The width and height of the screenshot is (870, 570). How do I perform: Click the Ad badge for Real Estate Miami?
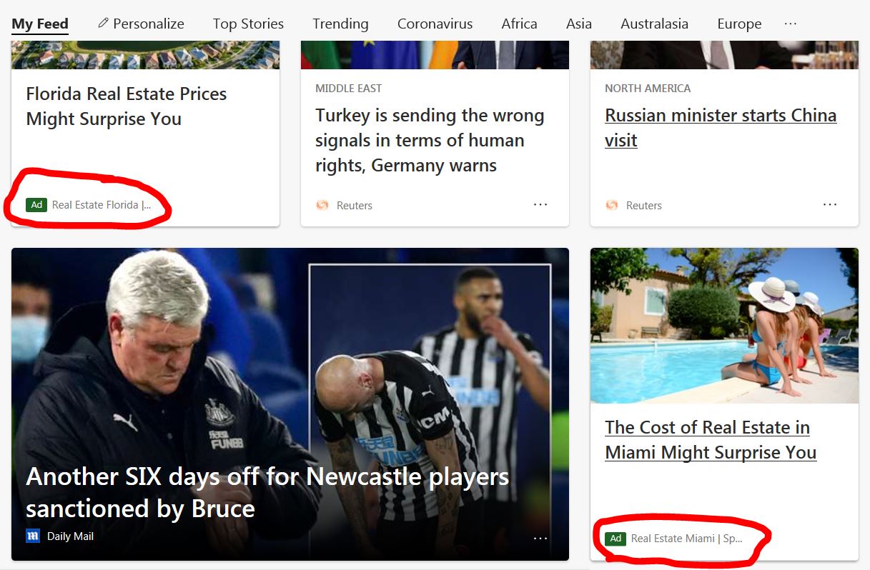point(616,539)
